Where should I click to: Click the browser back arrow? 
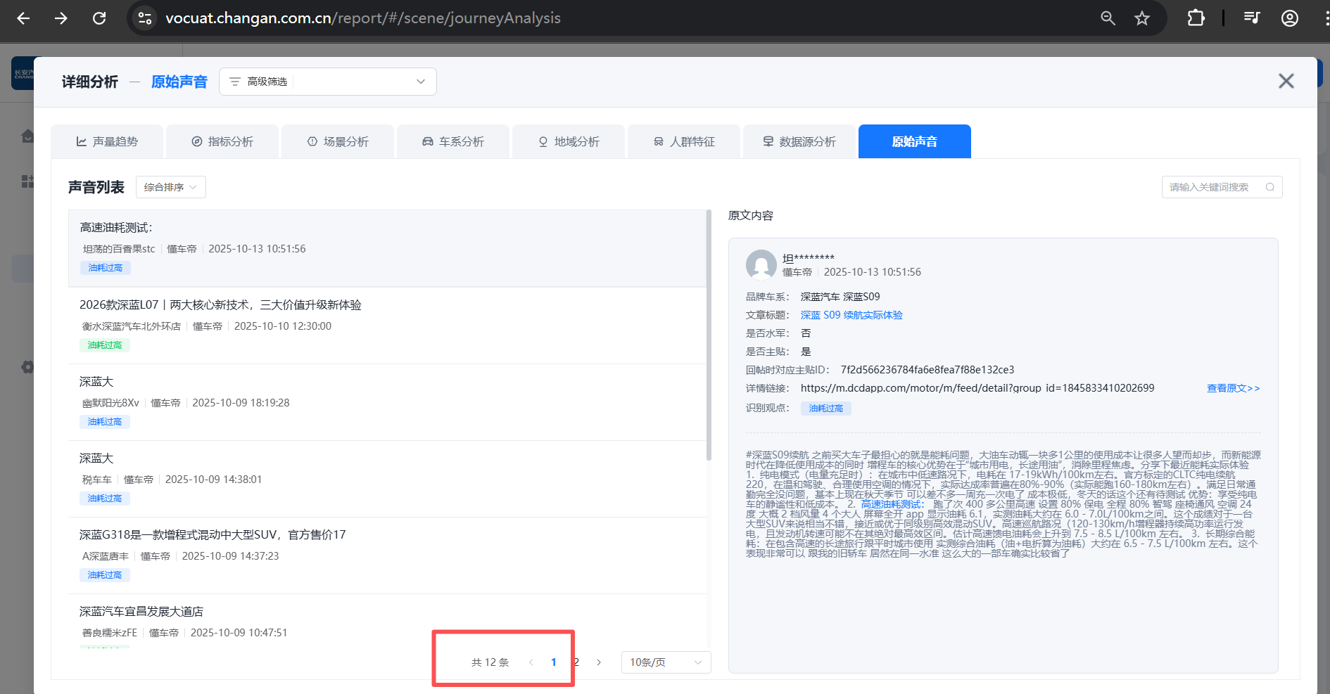(23, 18)
